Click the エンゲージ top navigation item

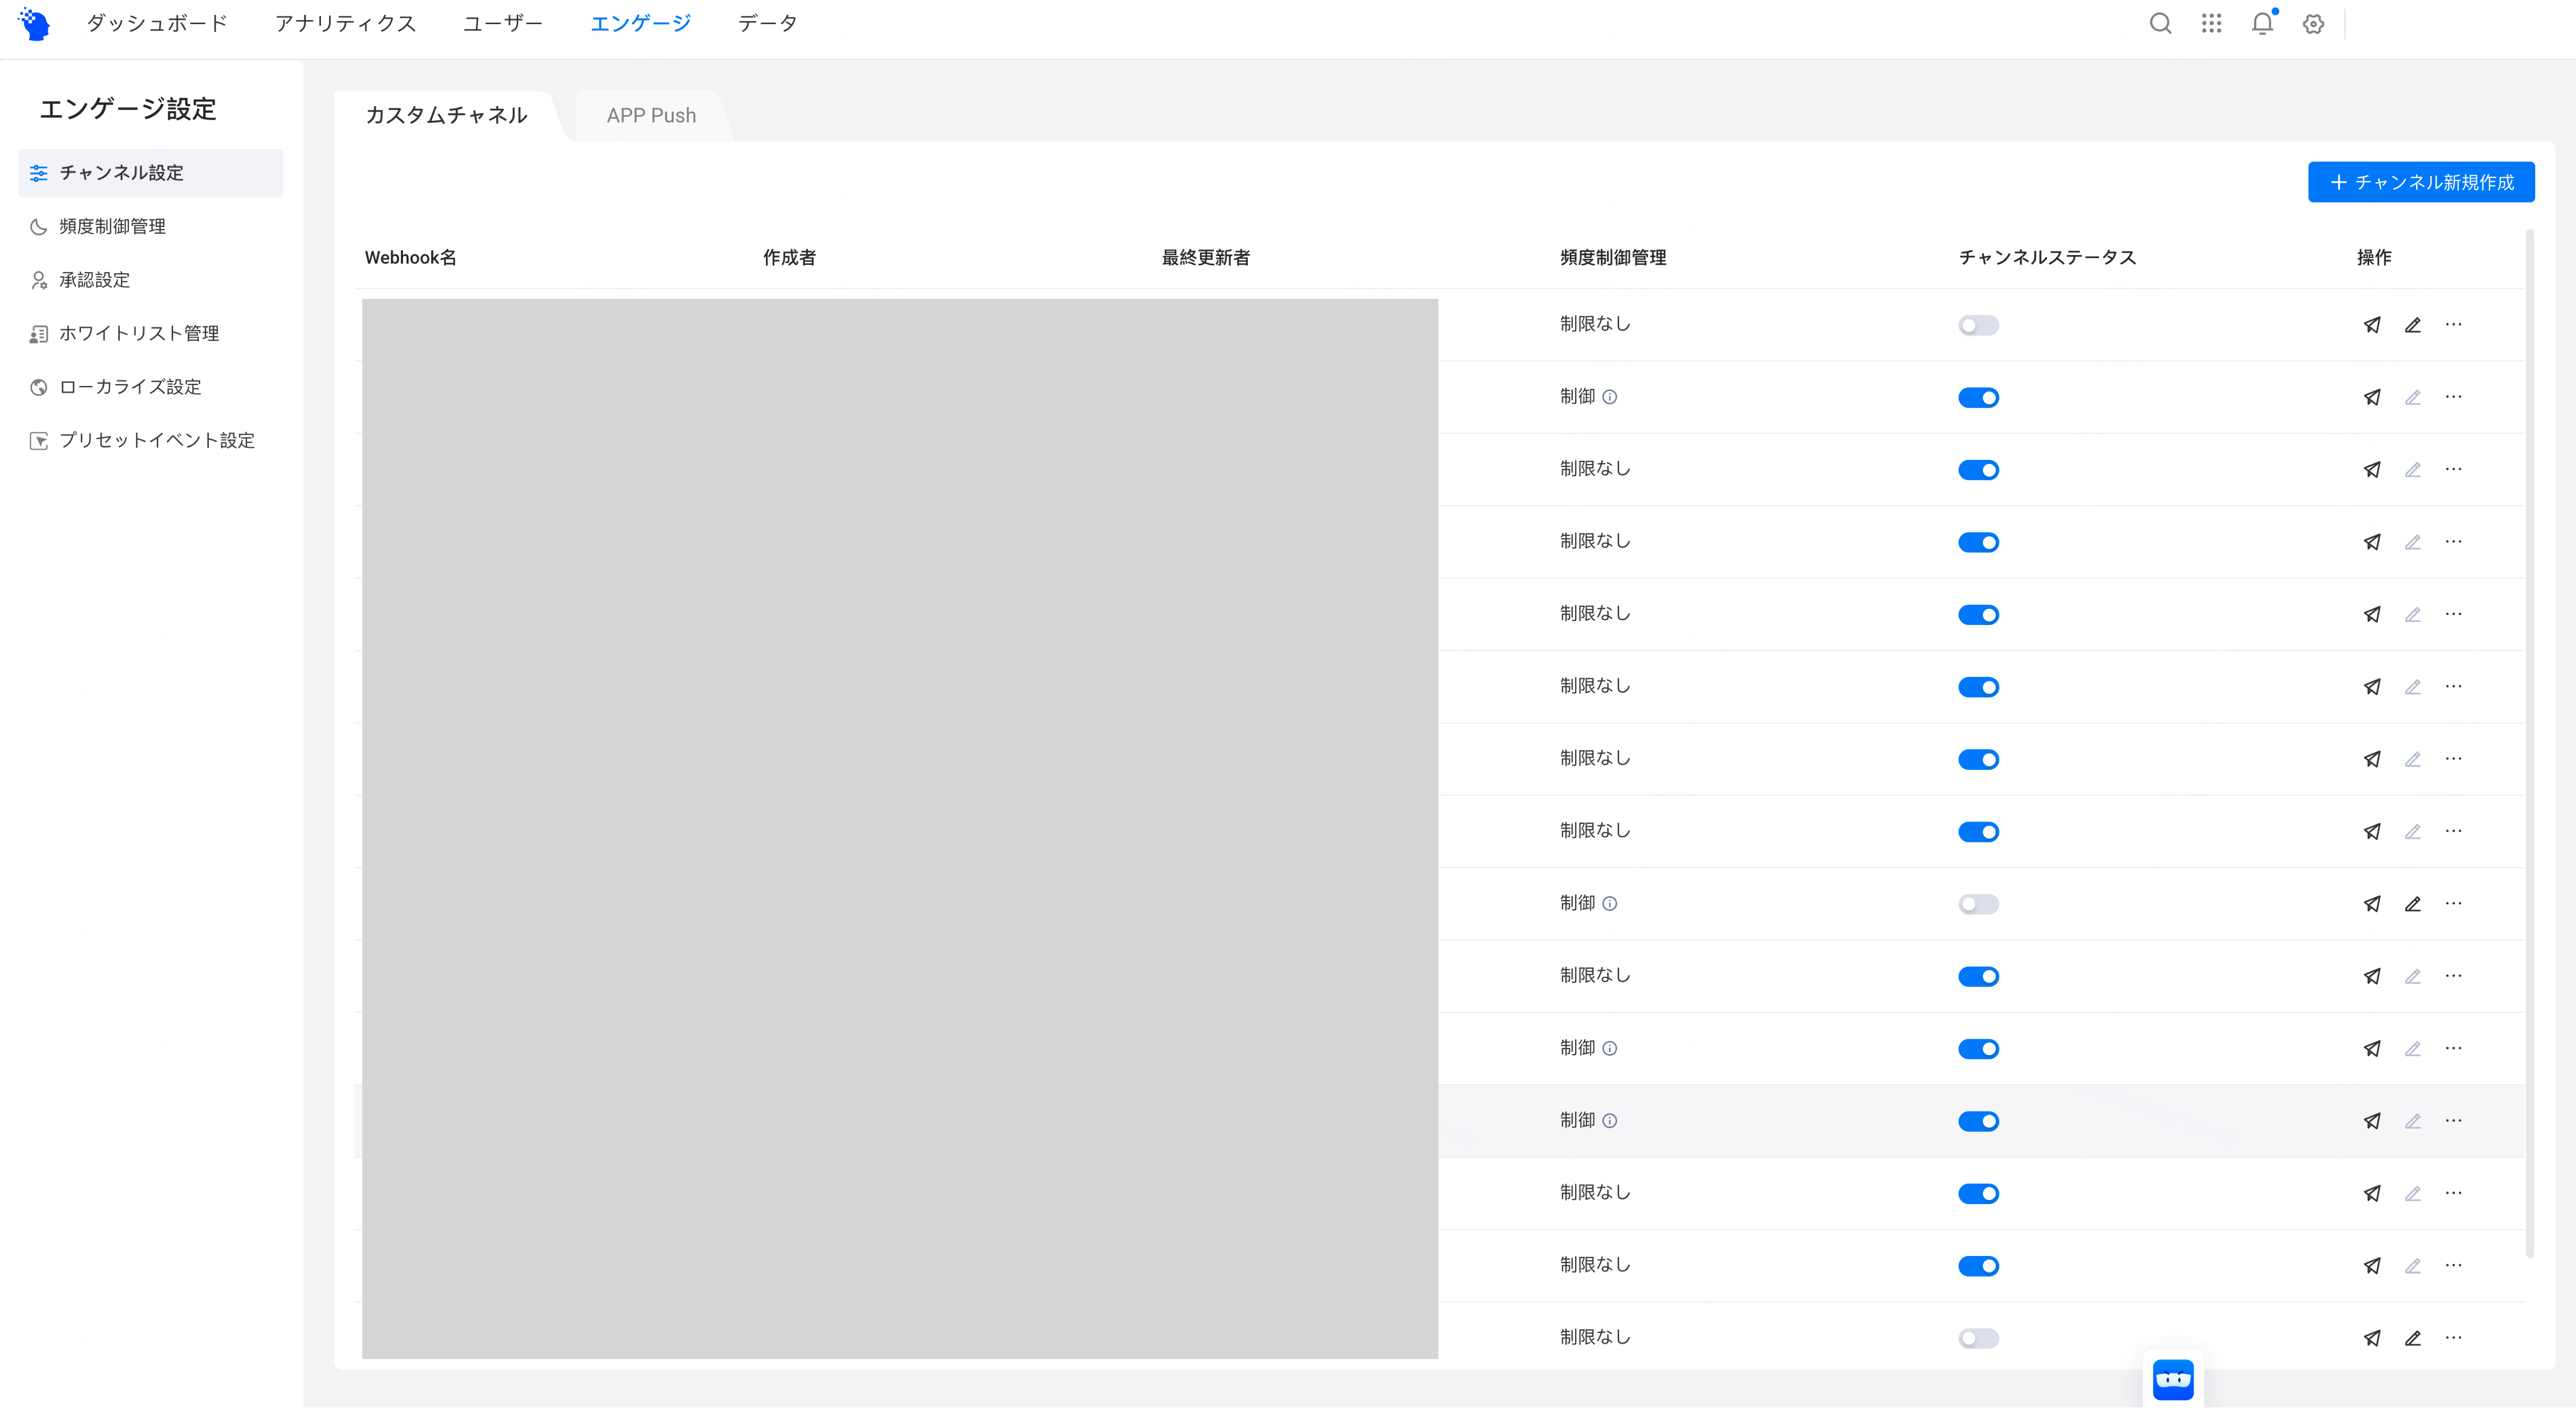coord(640,23)
